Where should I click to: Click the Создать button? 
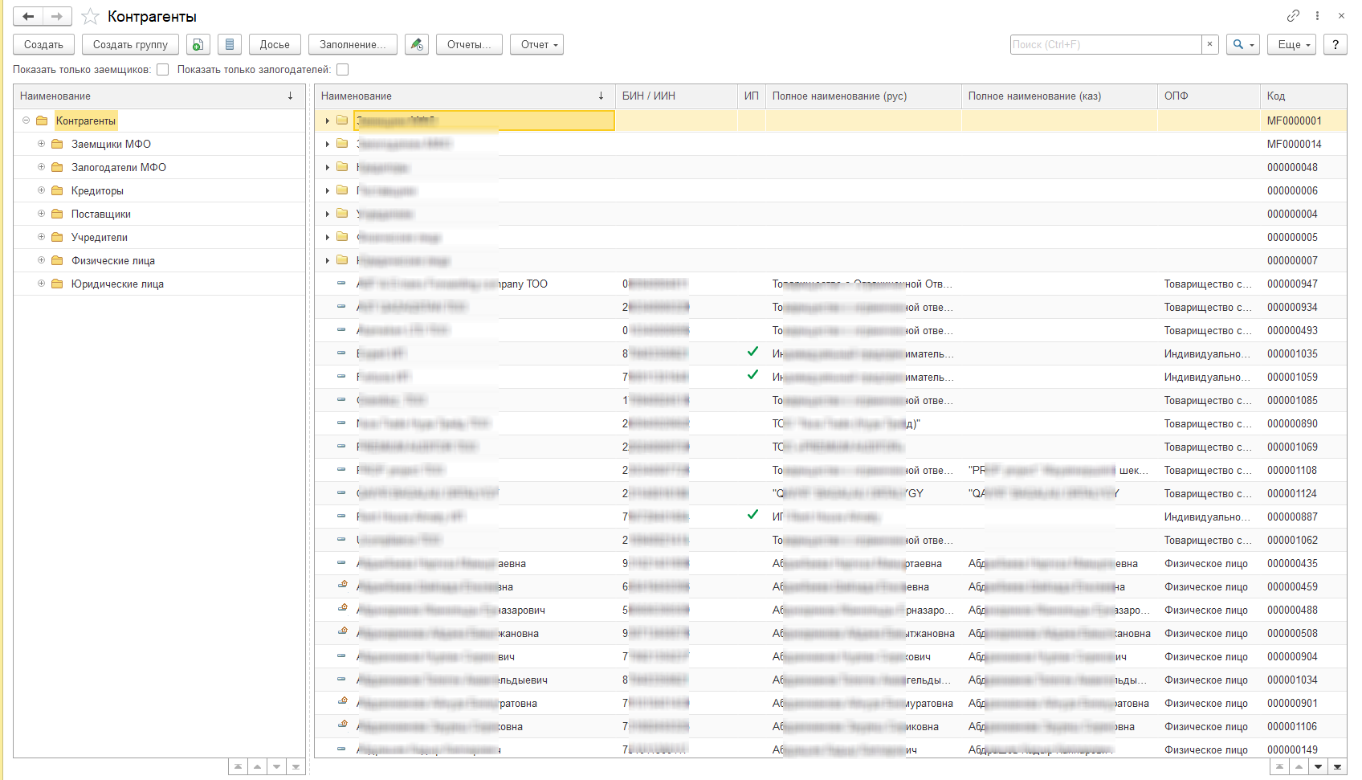43,44
